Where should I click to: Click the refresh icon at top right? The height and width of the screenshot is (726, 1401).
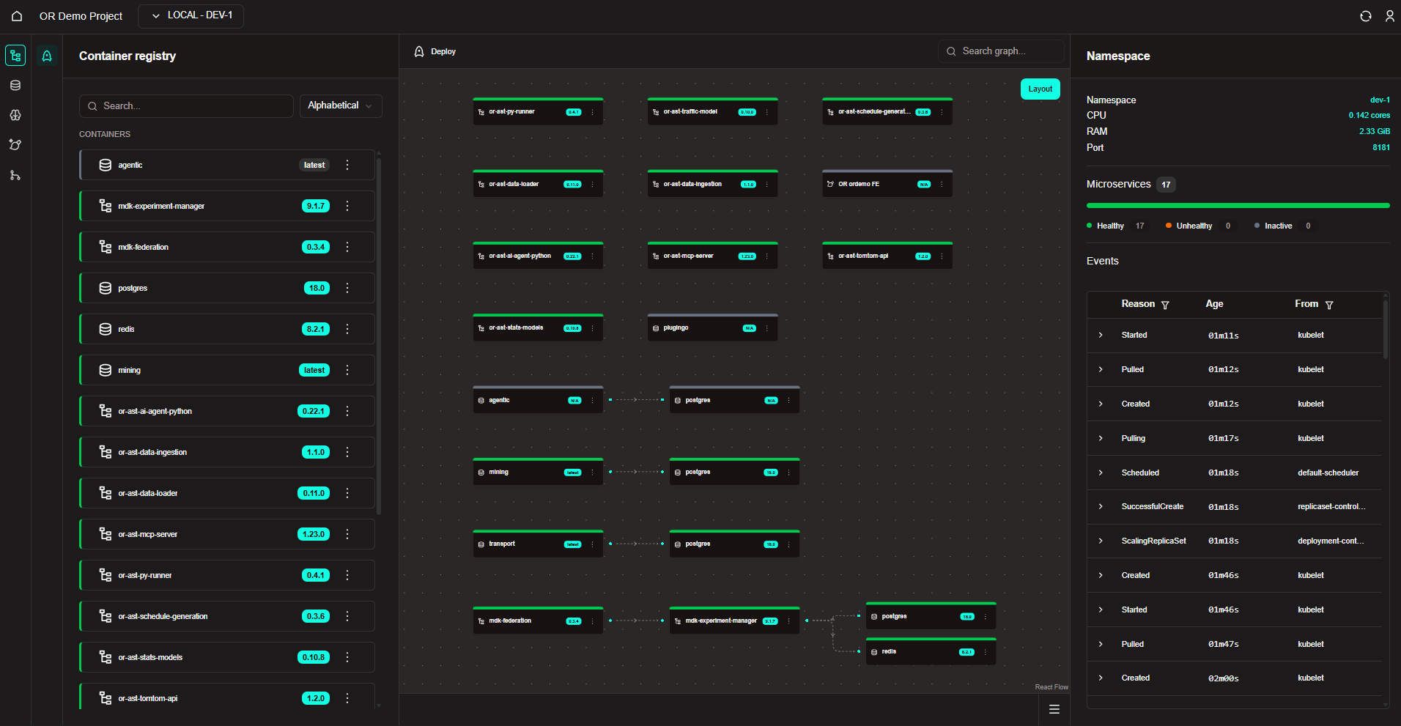(x=1366, y=16)
